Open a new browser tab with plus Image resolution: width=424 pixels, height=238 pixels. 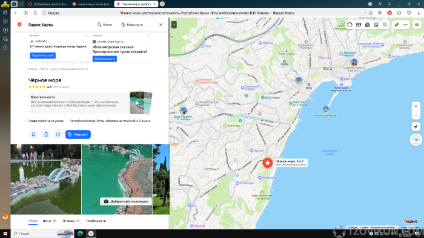click(162, 4)
